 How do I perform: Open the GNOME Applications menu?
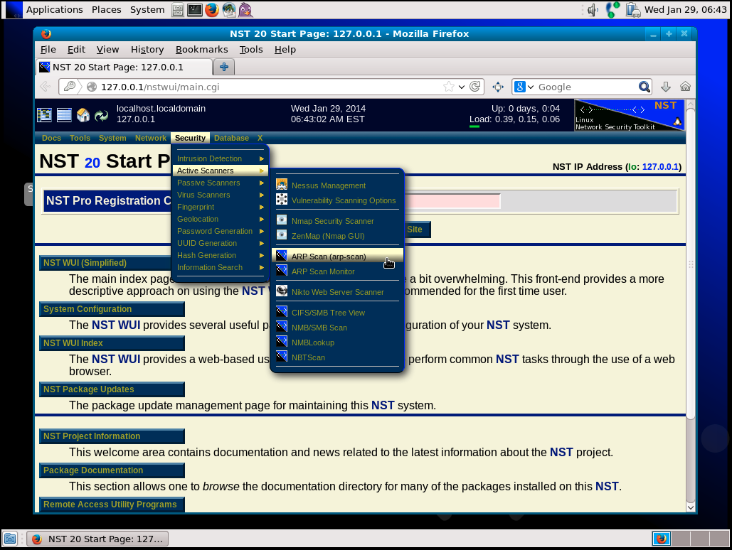pos(54,9)
